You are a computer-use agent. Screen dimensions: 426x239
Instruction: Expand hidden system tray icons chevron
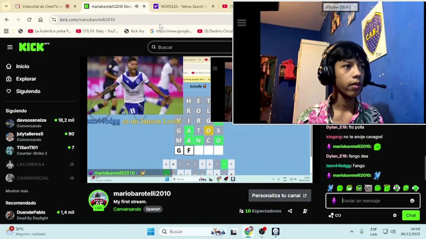(352, 231)
